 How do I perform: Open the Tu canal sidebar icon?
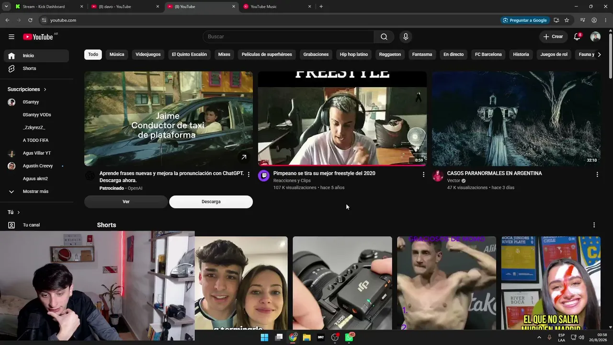[11, 225]
